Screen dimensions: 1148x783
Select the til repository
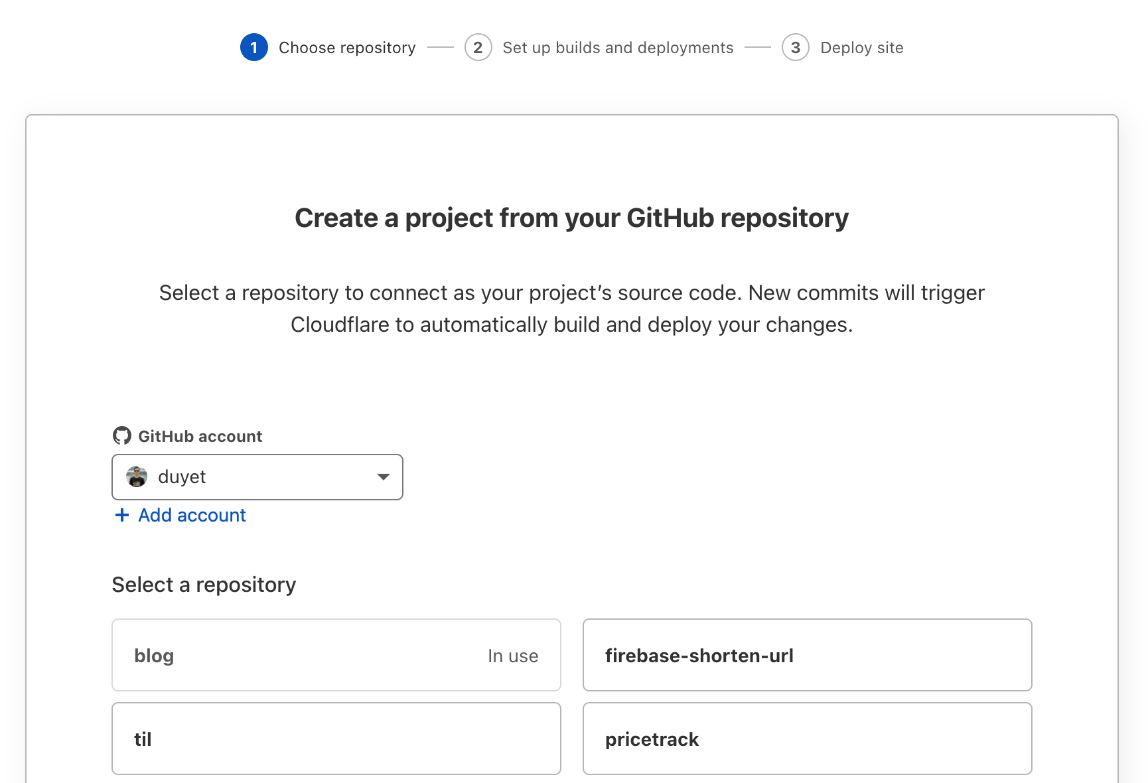point(336,739)
